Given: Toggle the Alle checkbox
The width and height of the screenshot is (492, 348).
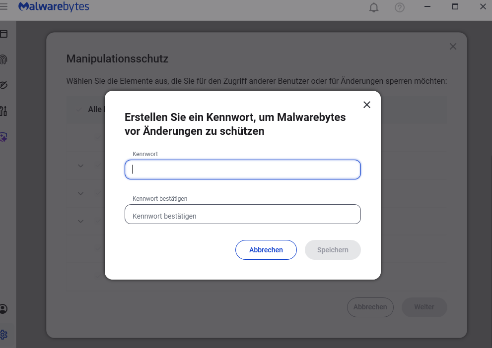Looking at the screenshot, I should coord(79,110).
